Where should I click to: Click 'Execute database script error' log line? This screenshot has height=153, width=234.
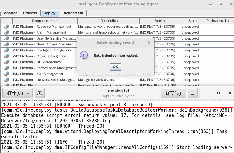pos(114,118)
